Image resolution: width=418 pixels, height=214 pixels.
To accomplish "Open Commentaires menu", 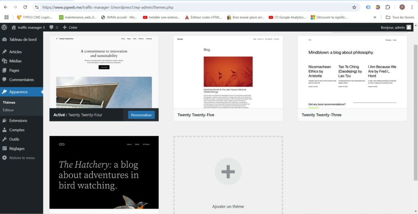I will tap(21, 80).
